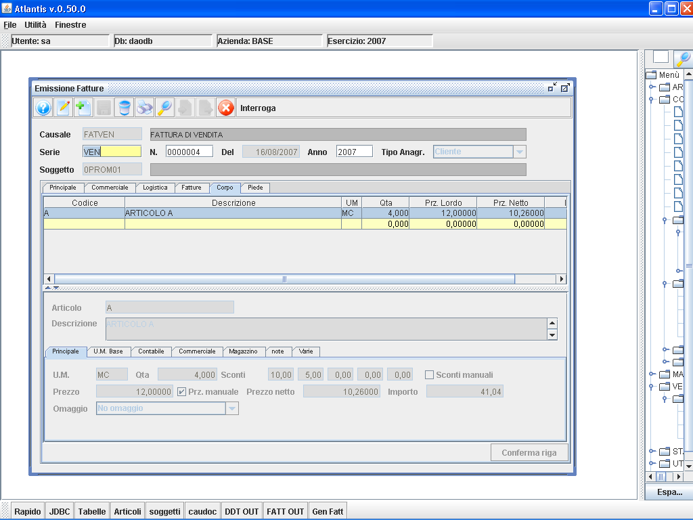Image resolution: width=693 pixels, height=520 pixels.
Task: Click the table's horizontal scrollbar thumb
Action: point(285,279)
